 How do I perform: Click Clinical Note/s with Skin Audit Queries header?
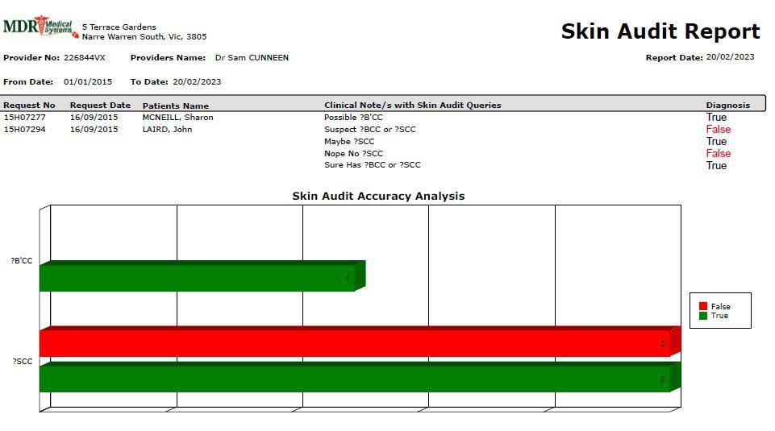(x=413, y=106)
